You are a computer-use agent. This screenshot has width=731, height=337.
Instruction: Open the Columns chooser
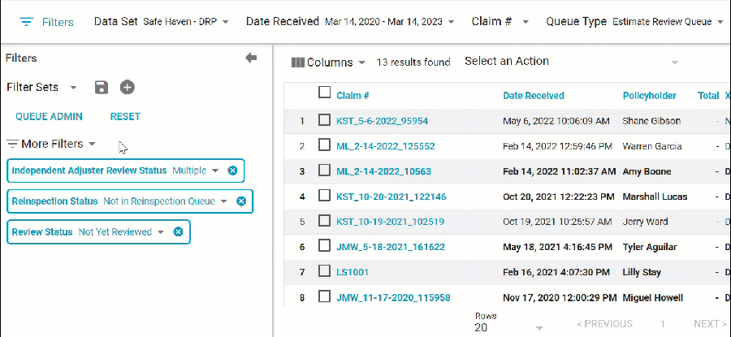pyautogui.click(x=328, y=63)
